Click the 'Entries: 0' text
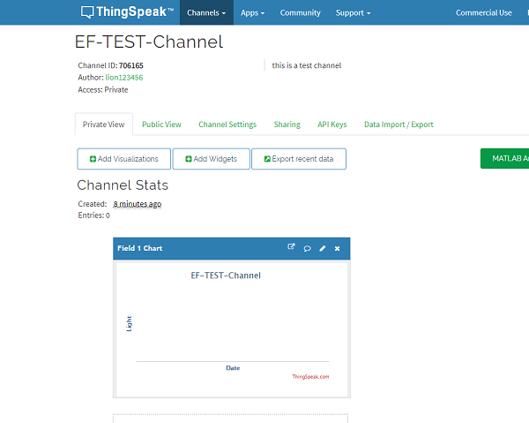Viewport: 529px width, 423px height. [x=93, y=215]
